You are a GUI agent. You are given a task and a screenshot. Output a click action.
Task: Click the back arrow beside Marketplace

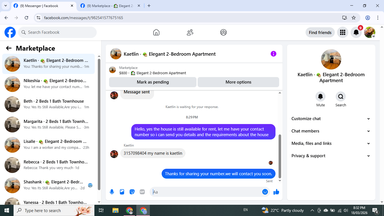click(9, 48)
